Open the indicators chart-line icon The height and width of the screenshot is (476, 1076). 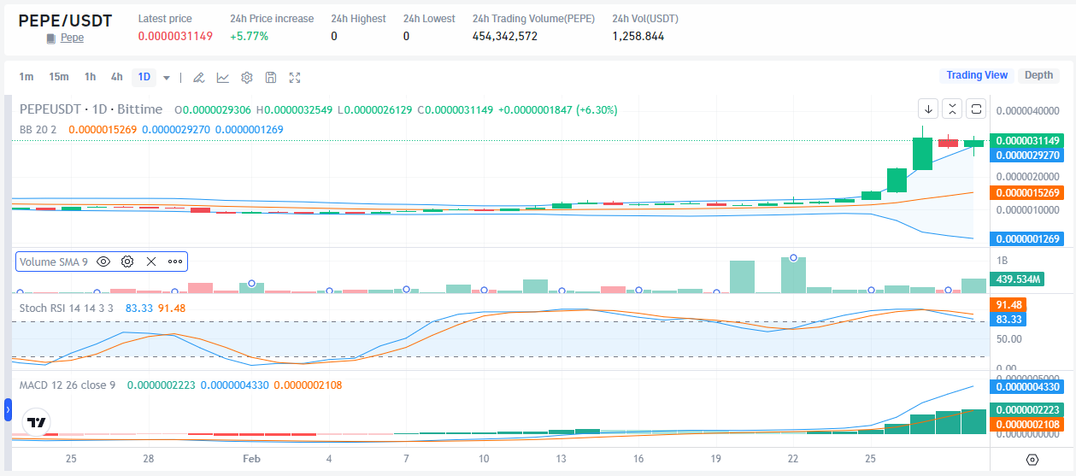click(x=222, y=78)
